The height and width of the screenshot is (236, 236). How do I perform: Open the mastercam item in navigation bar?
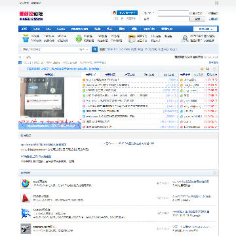coord(80,29)
